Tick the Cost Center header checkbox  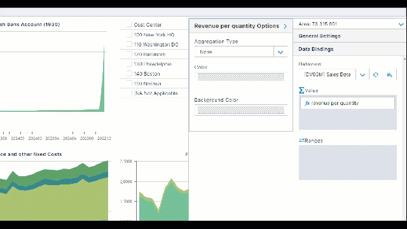click(x=129, y=25)
